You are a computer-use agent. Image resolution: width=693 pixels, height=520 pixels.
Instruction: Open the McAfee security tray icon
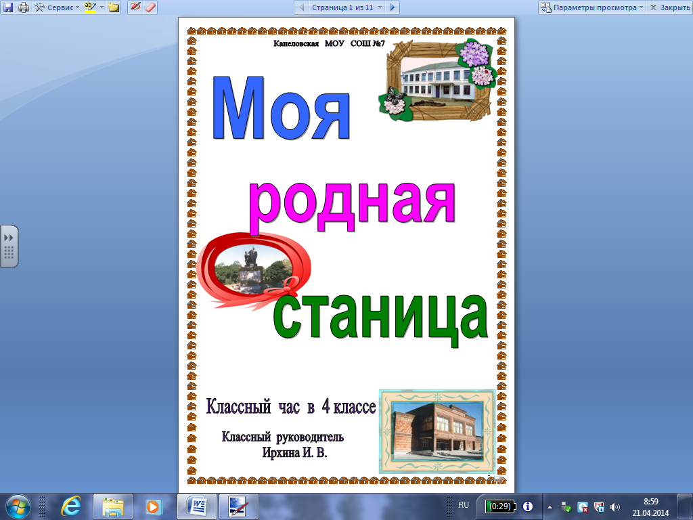click(600, 507)
